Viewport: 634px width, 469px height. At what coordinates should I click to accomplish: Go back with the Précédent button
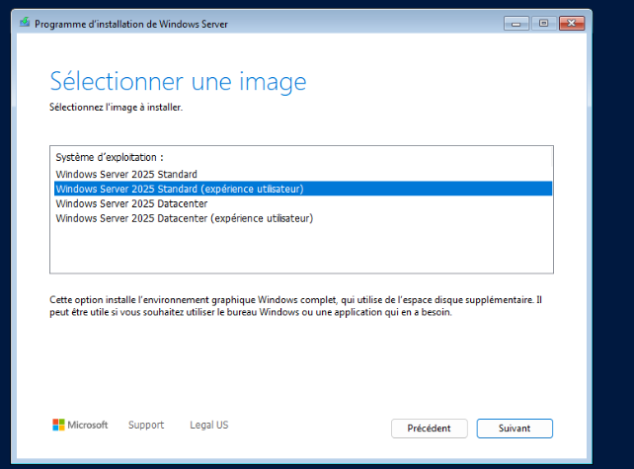coord(430,429)
